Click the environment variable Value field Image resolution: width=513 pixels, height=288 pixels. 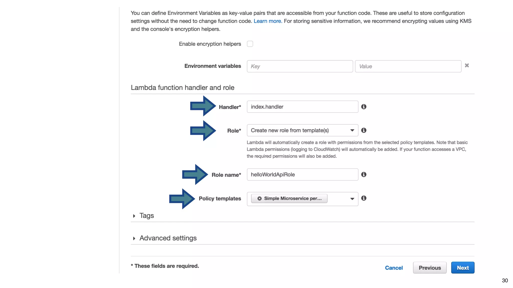pos(408,66)
